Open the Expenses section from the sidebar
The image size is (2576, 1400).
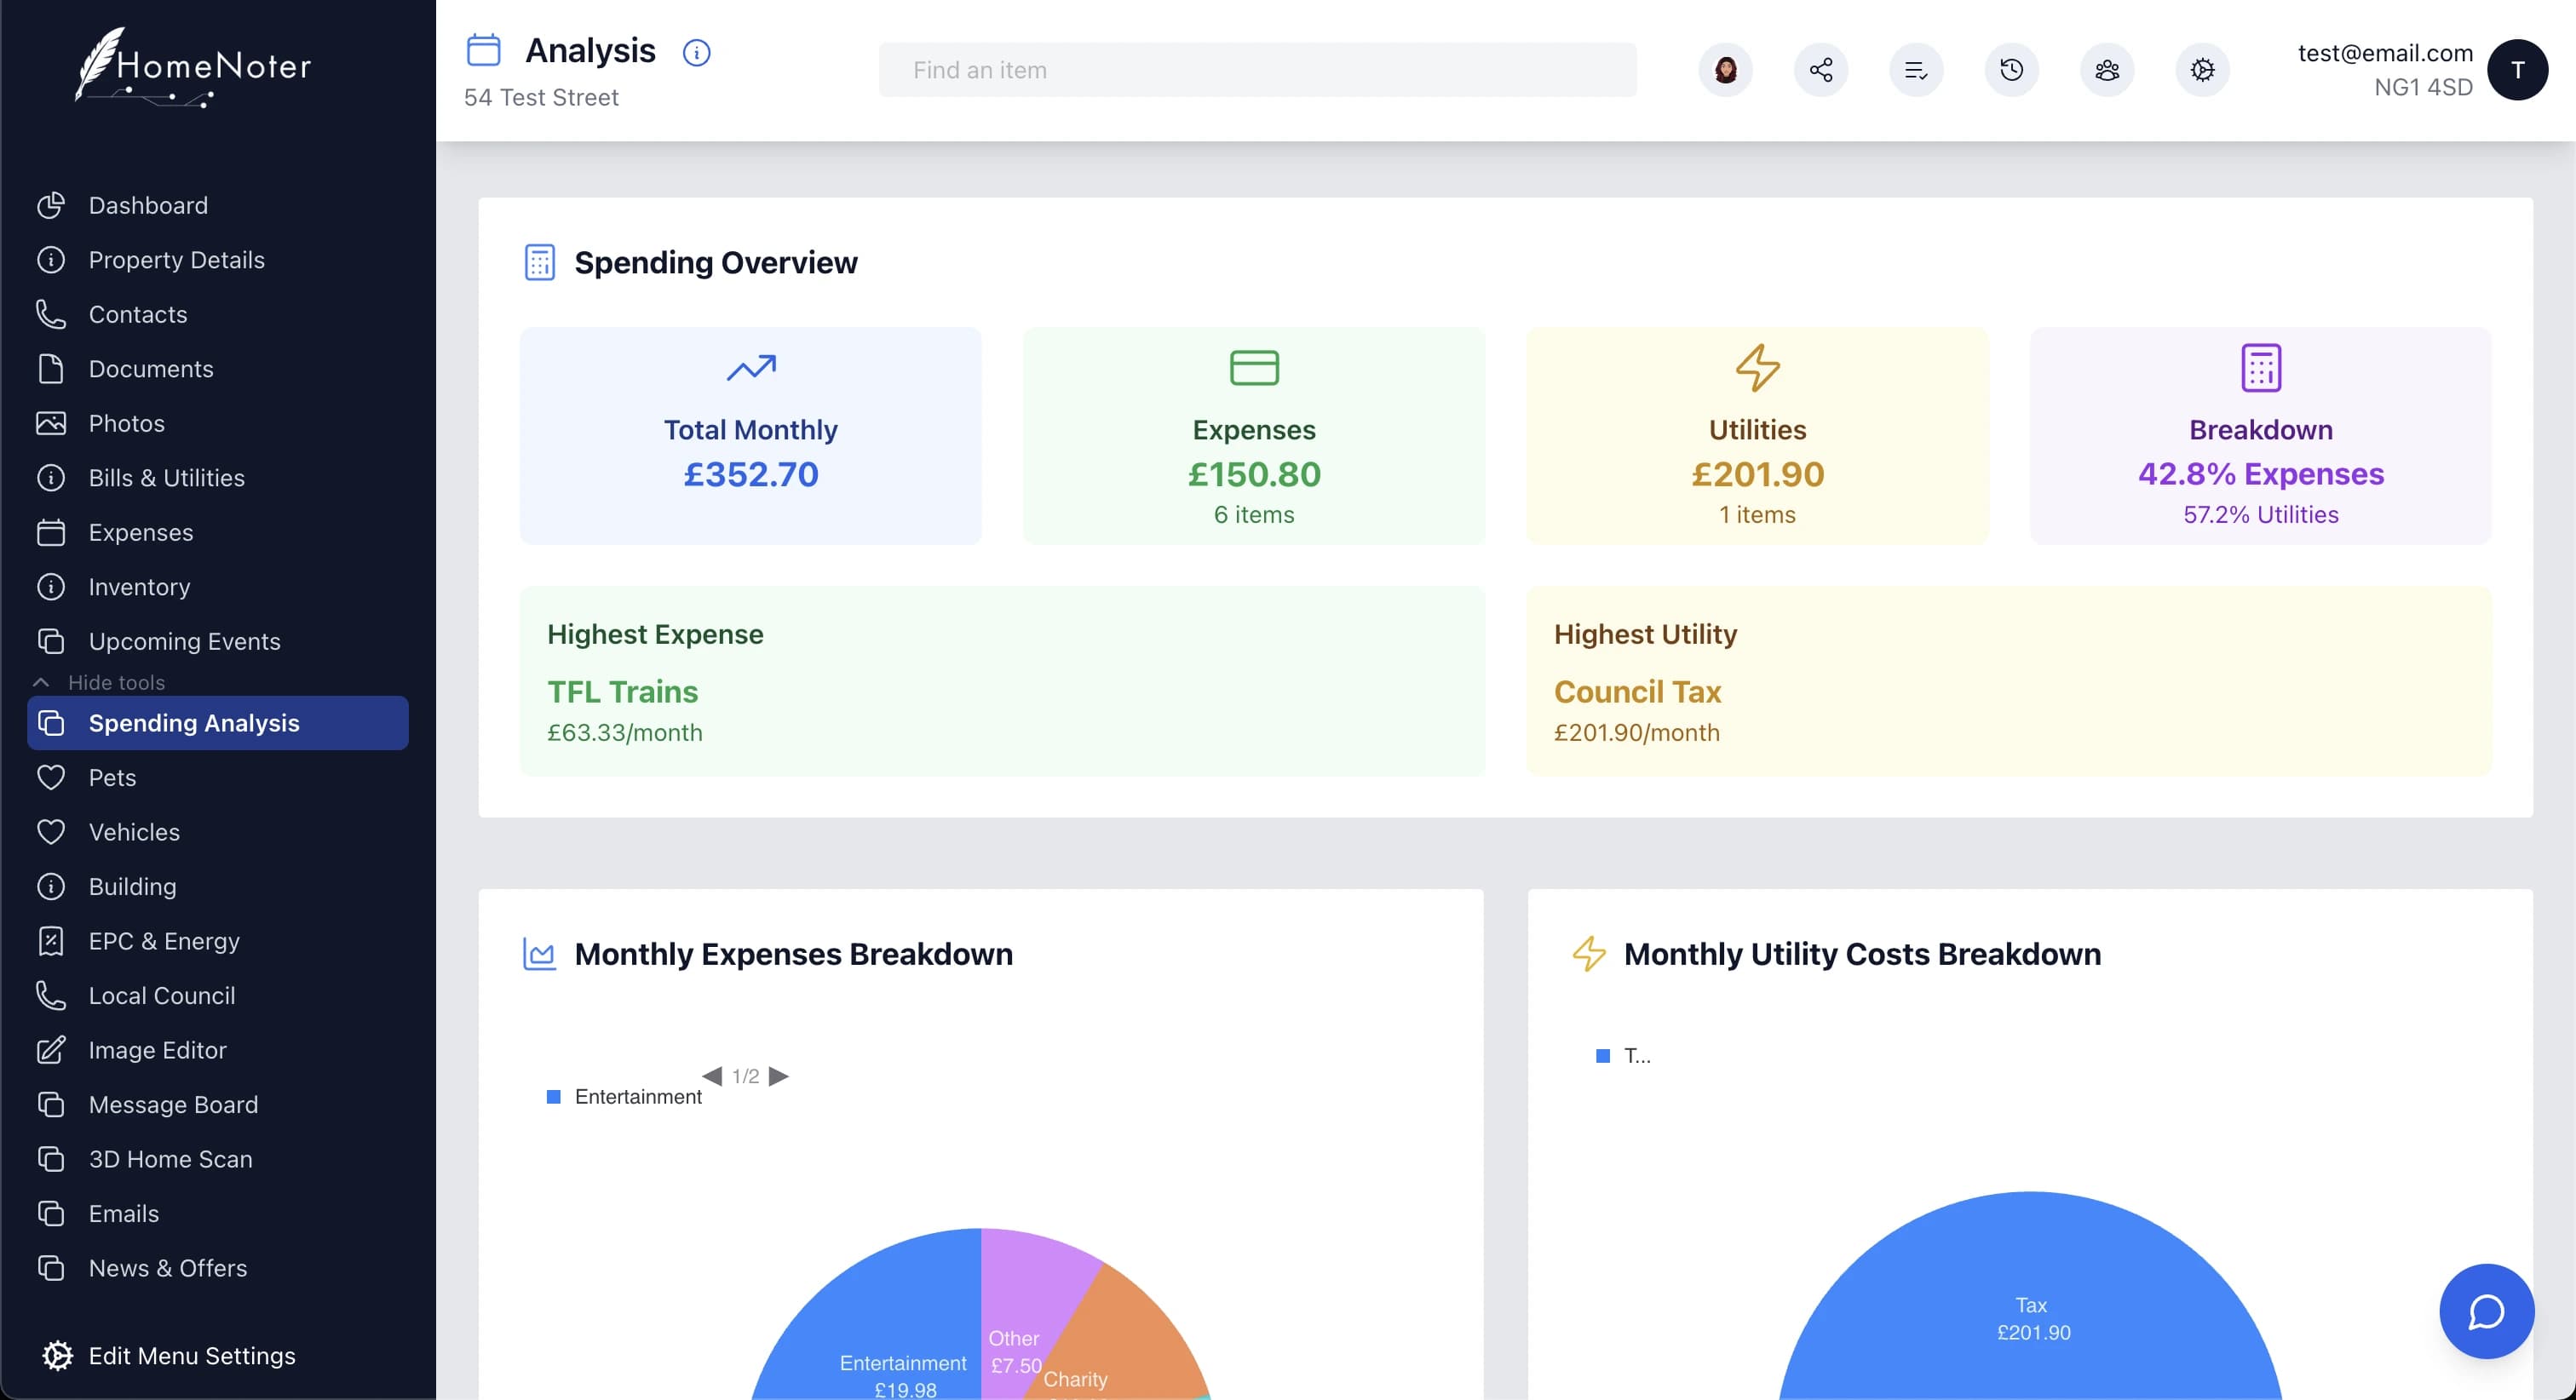(x=140, y=532)
